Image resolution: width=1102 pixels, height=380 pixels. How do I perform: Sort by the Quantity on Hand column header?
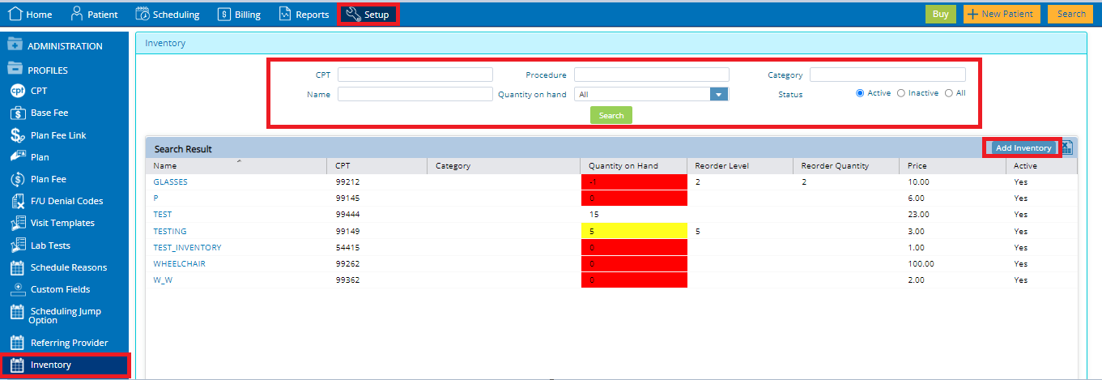click(633, 165)
